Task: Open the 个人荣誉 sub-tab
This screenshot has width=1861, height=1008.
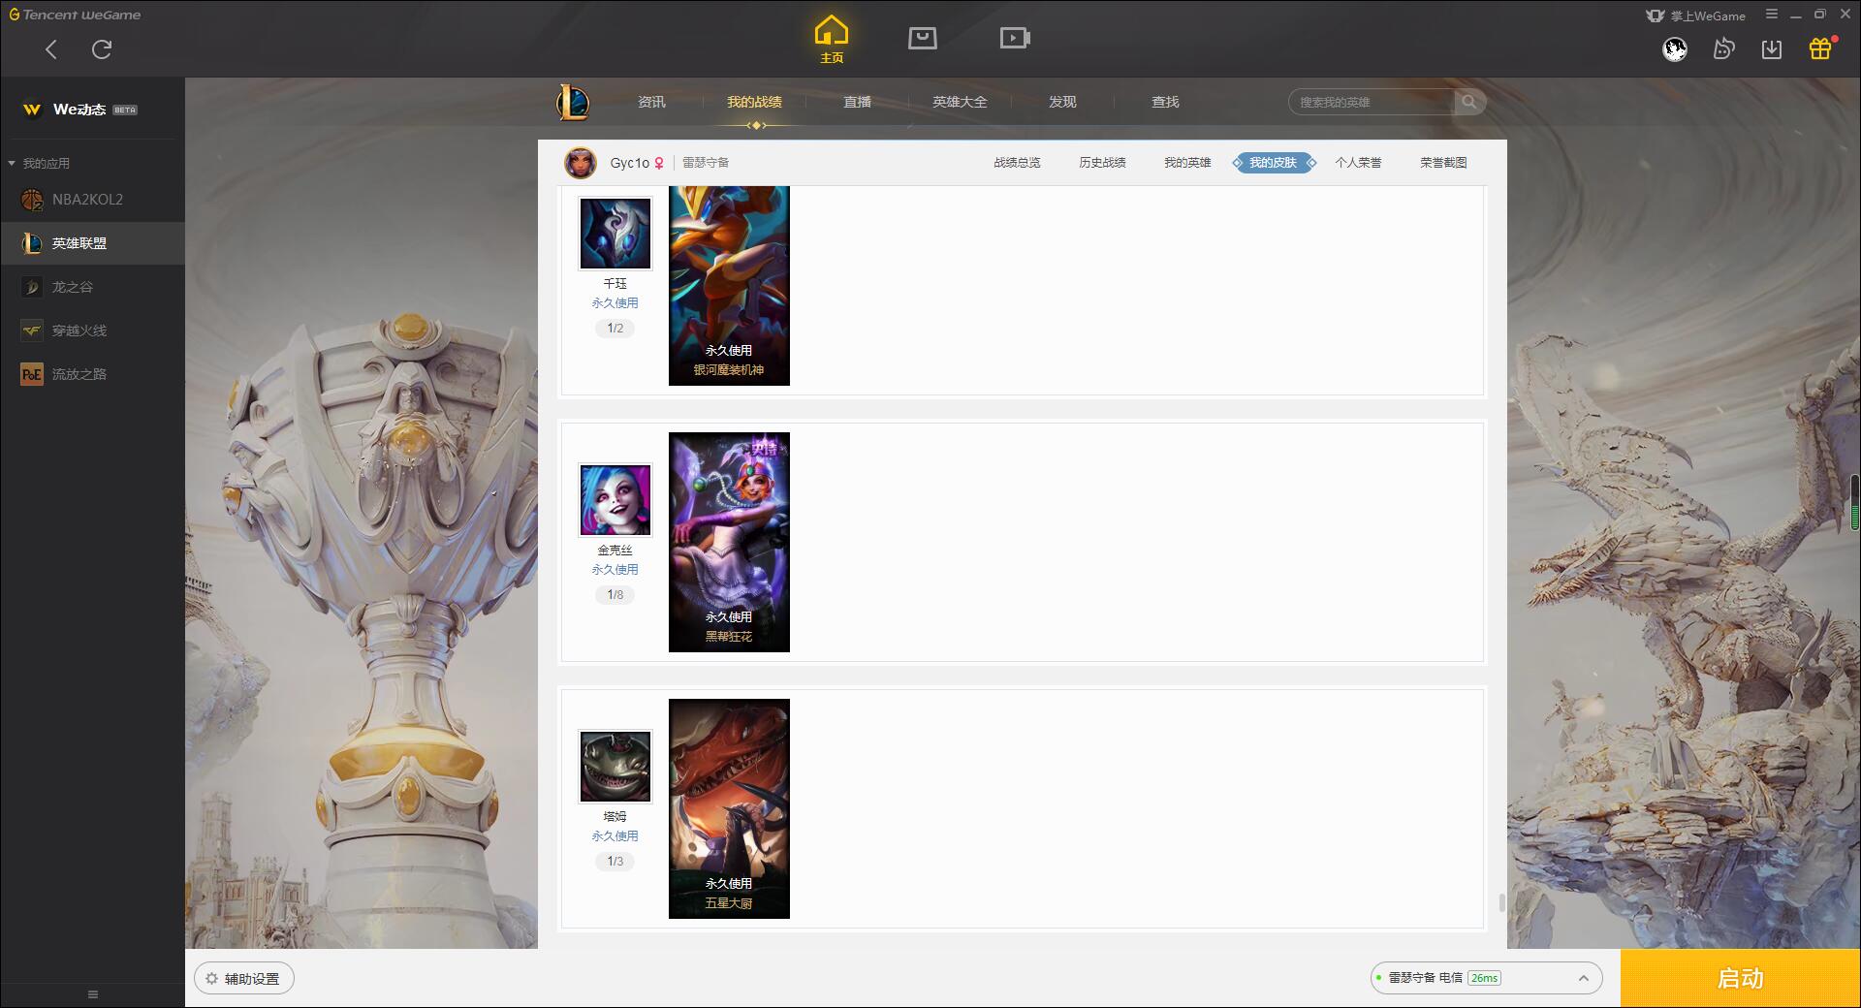Action: point(1358,163)
